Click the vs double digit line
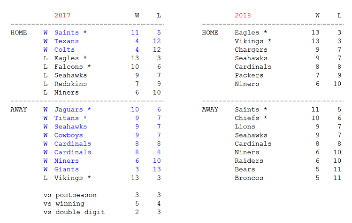The image size is (352, 223). [102, 212]
